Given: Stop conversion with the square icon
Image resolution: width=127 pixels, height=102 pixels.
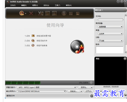Looking at the screenshot, I should click(x=78, y=14).
